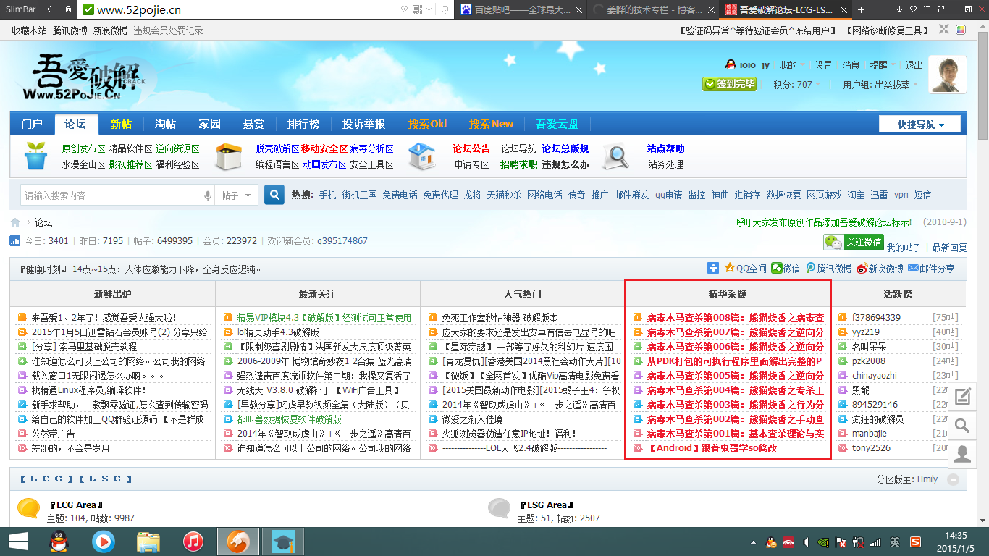Expand the 我的 dropdown menu
Screen dimensions: 989x556
pos(791,65)
